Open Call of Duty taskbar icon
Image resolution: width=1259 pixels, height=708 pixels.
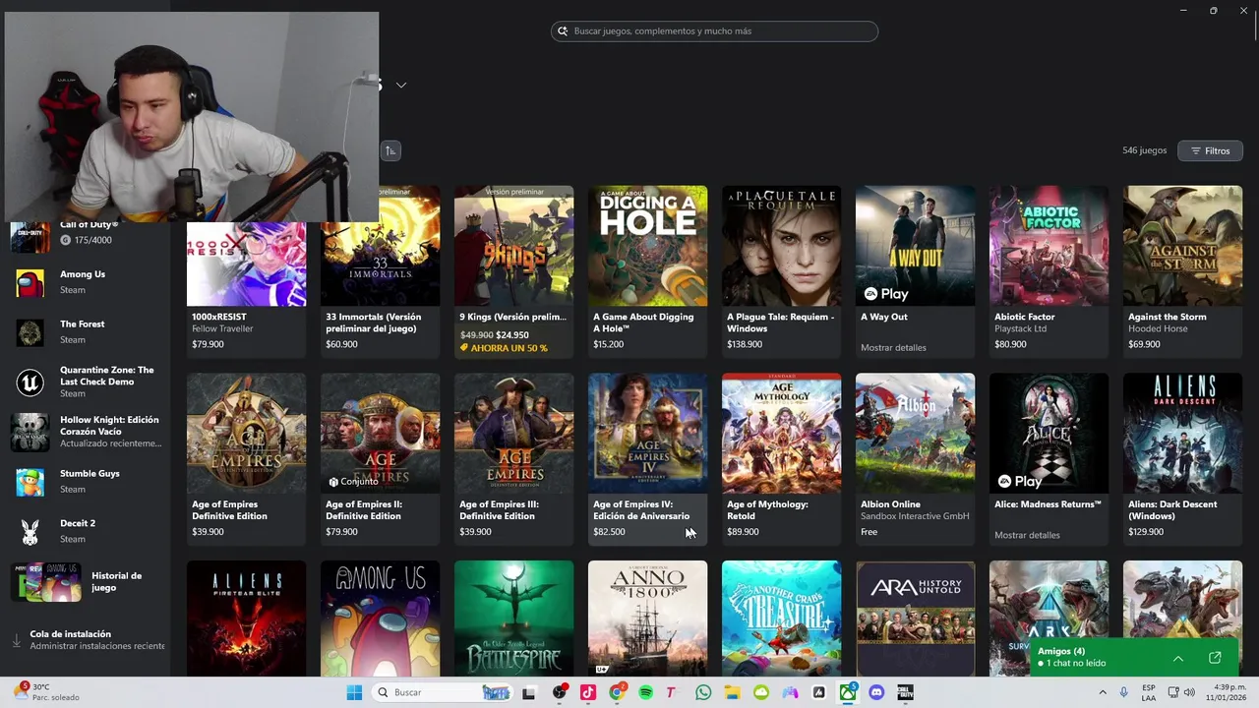[x=905, y=692]
